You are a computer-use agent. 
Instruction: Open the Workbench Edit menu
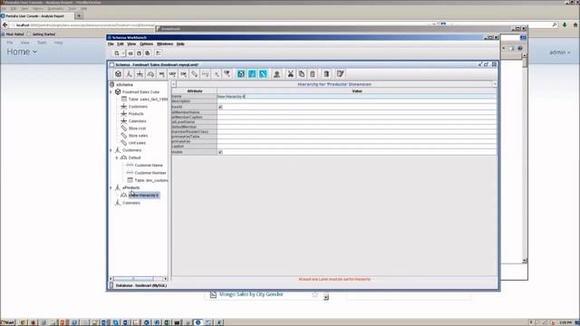(x=121, y=44)
